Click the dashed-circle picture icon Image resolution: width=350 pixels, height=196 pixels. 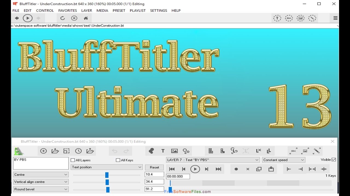pyautogui.click(x=301, y=18)
